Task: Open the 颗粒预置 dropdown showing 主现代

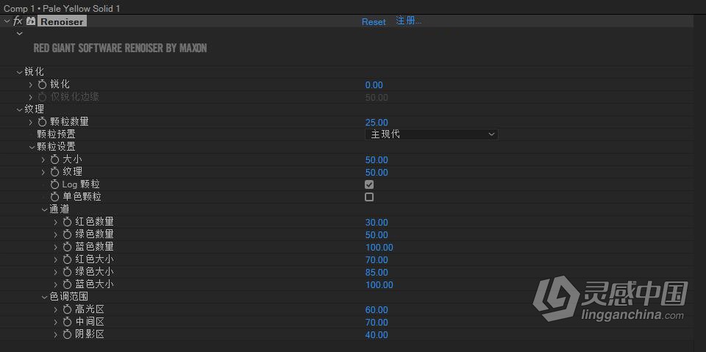Action: point(432,134)
